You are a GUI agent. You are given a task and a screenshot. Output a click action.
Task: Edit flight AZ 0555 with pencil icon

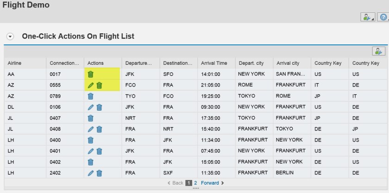click(91, 85)
